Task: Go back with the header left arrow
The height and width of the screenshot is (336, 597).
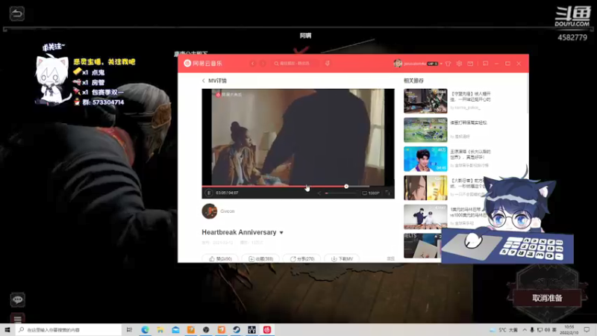Action: click(x=252, y=63)
